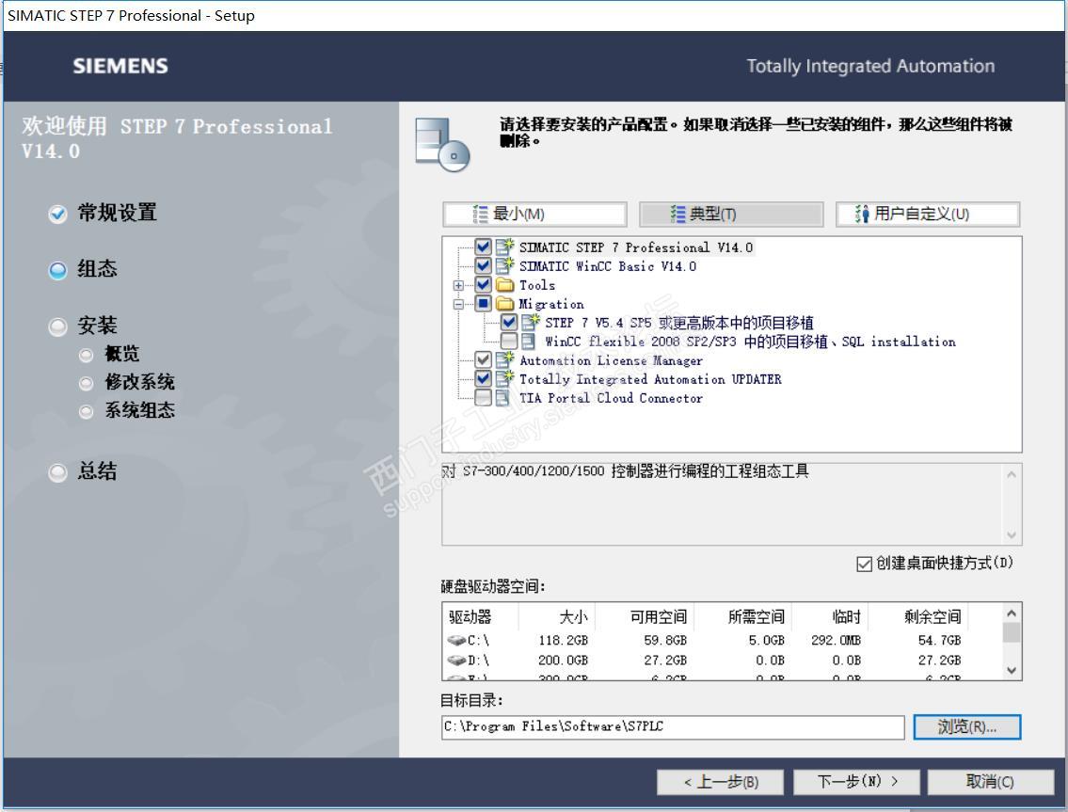Click the 可用空间 column header
1068x812 pixels.
point(645,617)
